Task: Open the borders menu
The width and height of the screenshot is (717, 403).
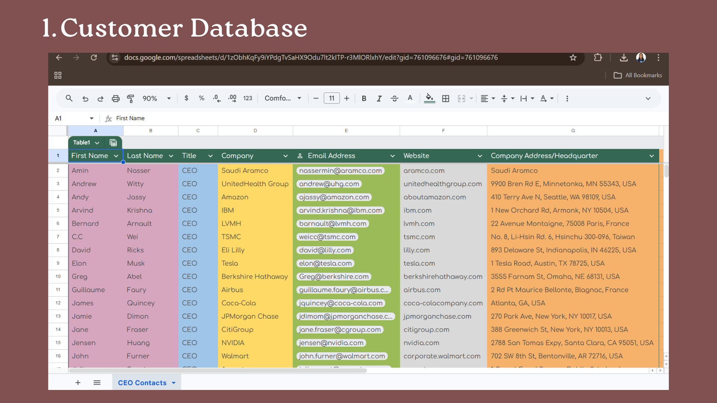Action: coord(446,99)
